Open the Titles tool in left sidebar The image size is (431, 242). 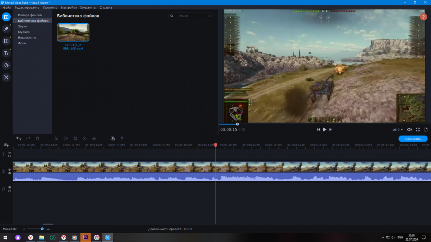(6, 53)
